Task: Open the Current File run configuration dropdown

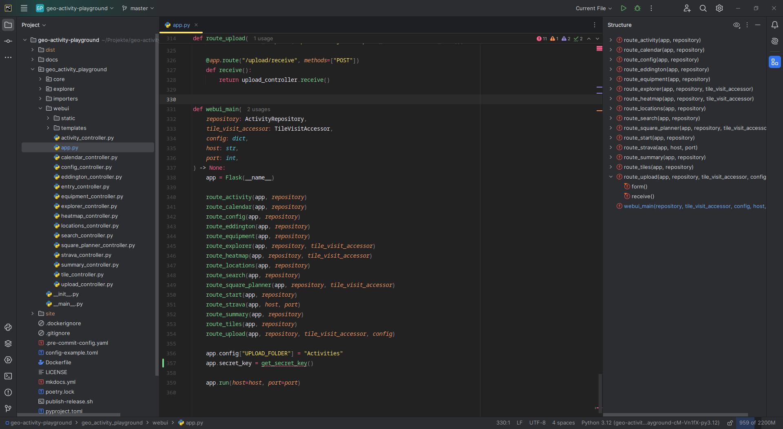Action: [594, 8]
